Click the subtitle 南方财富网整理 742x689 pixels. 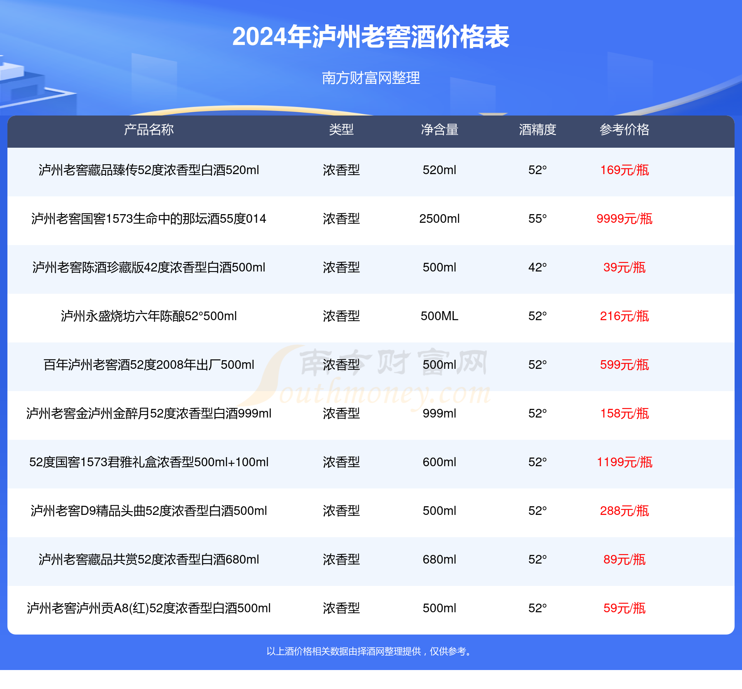(371, 78)
